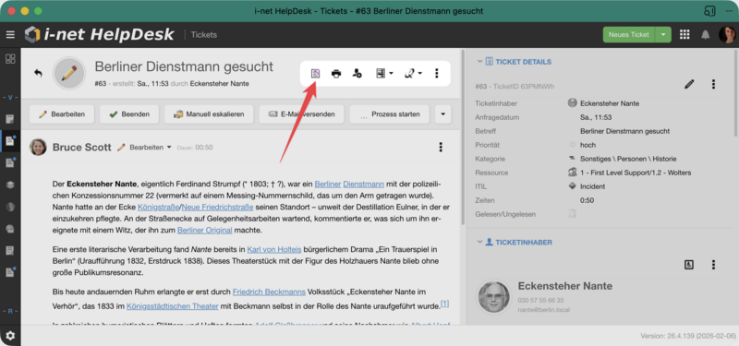
Task: Click the Beenden button
Action: coord(129,113)
